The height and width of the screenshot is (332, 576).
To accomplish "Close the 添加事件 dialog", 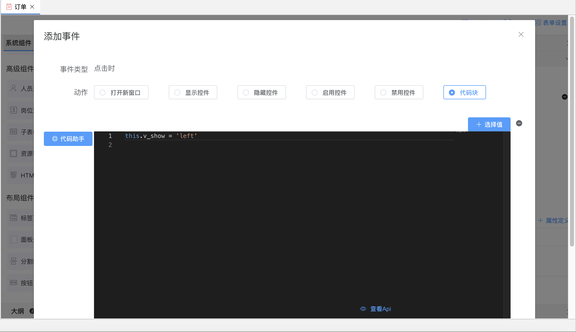I will pos(521,34).
